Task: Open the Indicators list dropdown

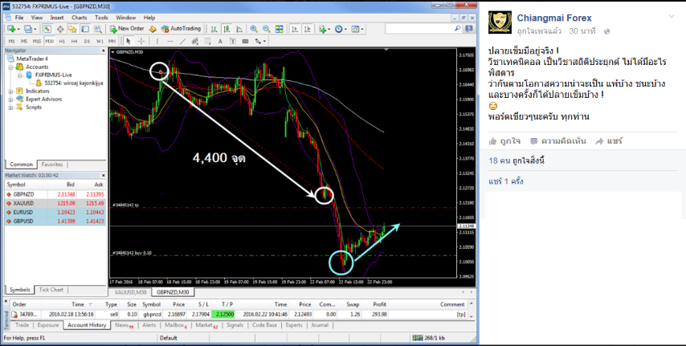Action: click(325, 29)
